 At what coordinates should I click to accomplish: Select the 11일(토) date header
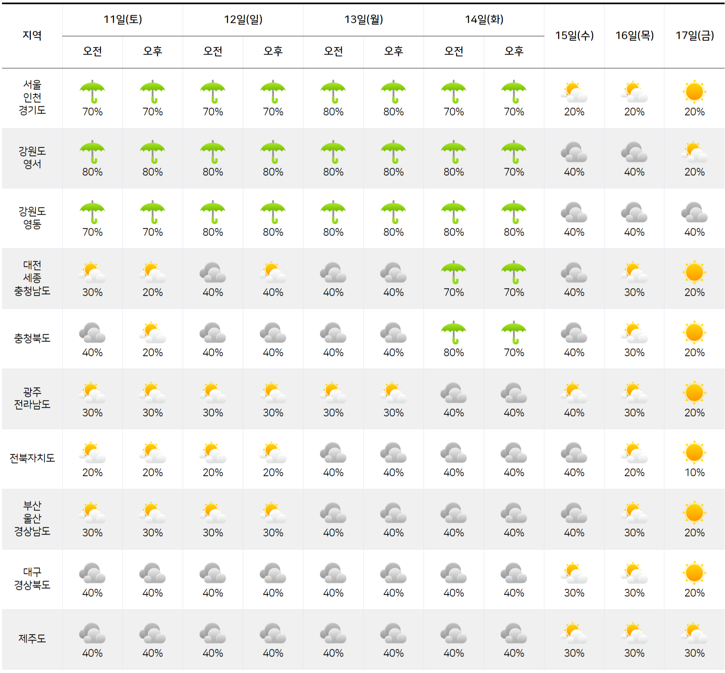pos(122,19)
